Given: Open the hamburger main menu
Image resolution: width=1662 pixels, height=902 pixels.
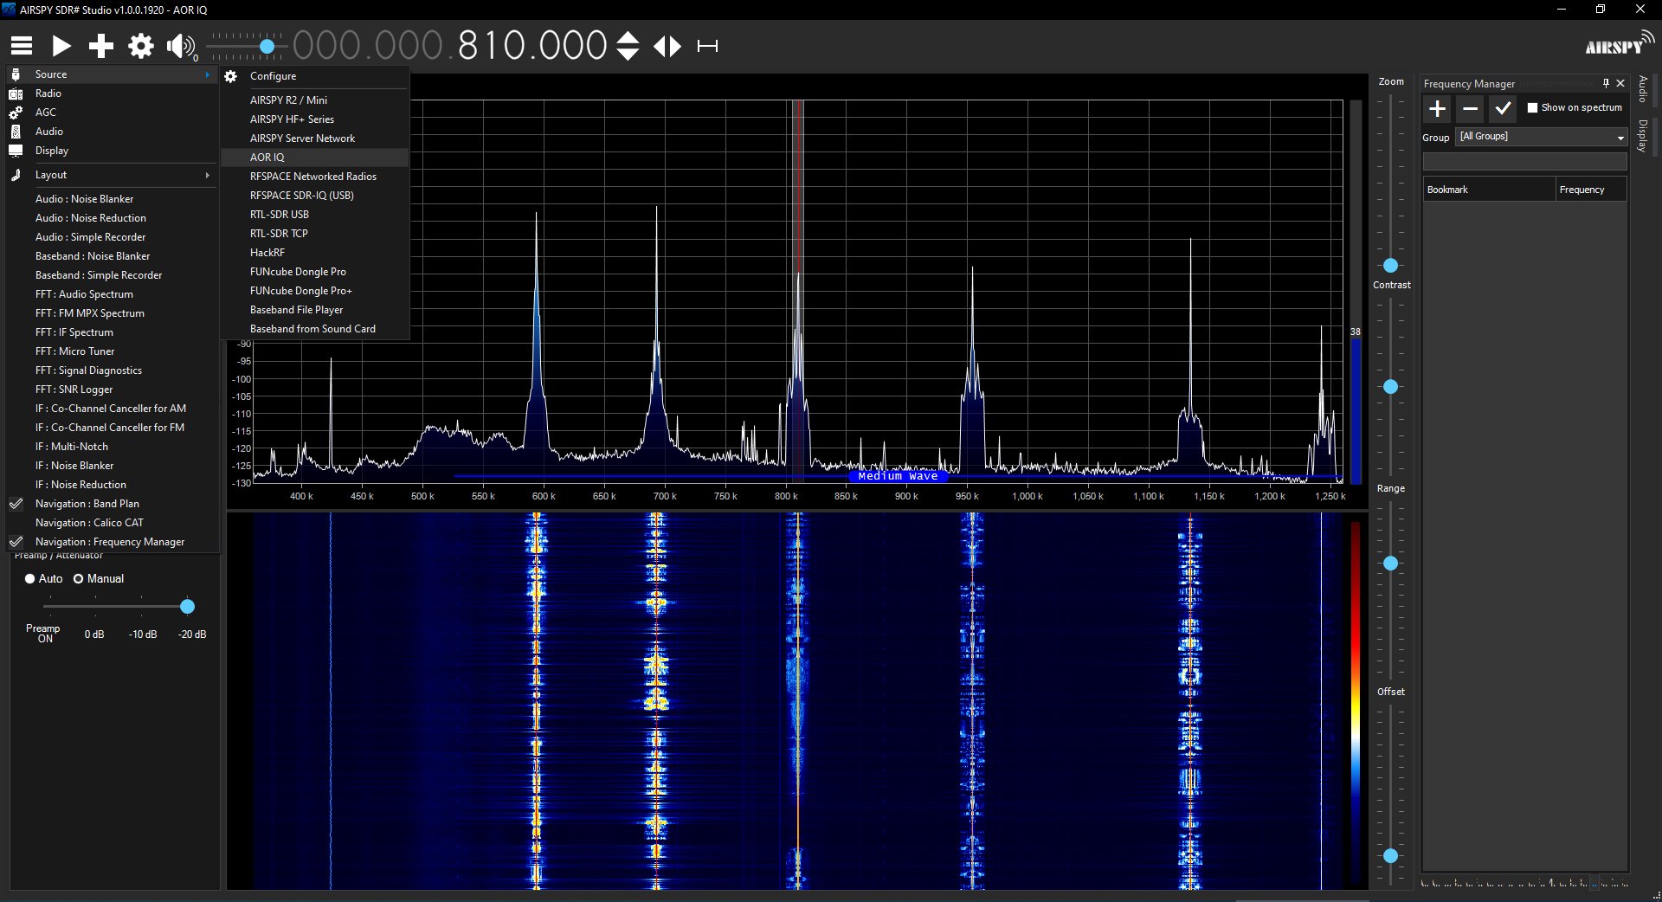Looking at the screenshot, I should (22, 46).
